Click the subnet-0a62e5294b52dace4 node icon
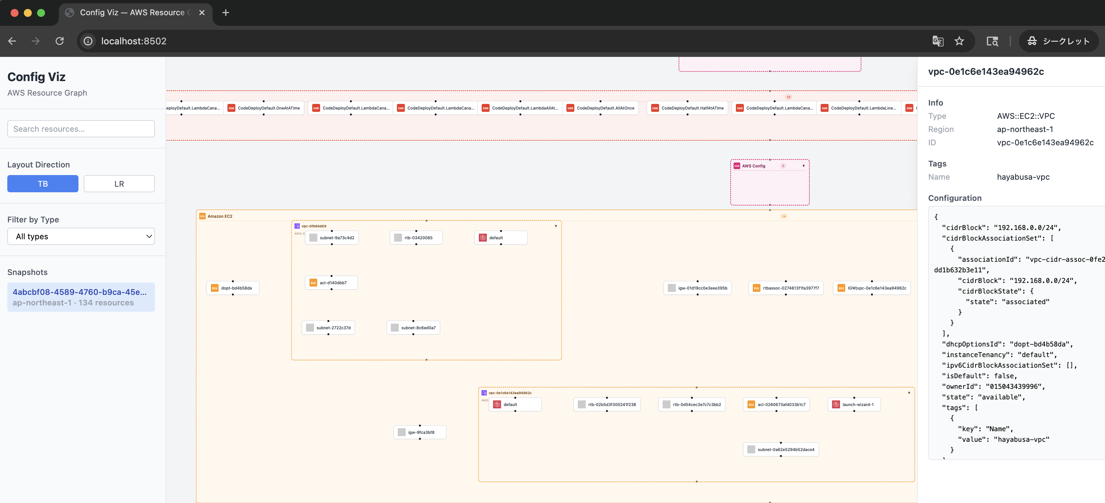1105x503 pixels. [x=751, y=450]
